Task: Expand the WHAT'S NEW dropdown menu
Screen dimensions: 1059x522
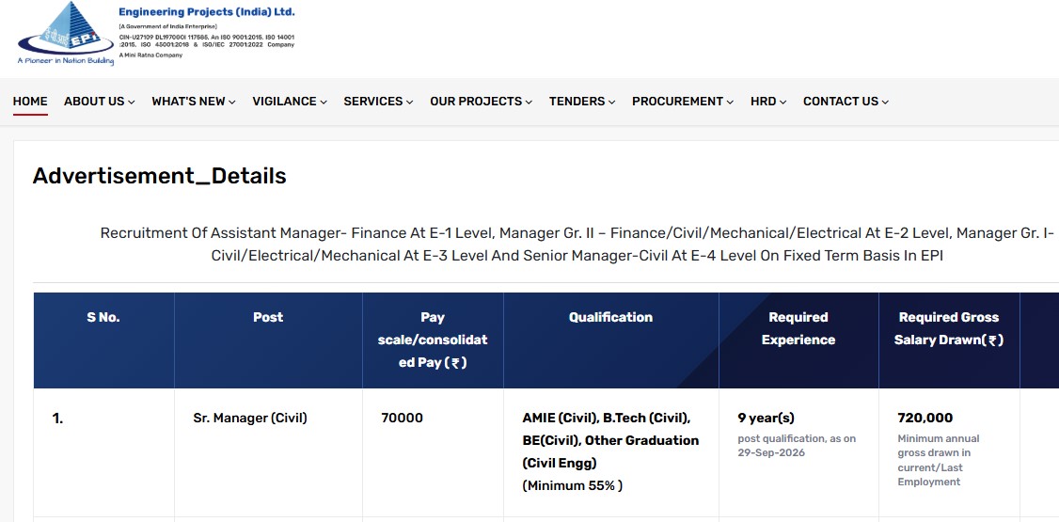Action: 193,102
